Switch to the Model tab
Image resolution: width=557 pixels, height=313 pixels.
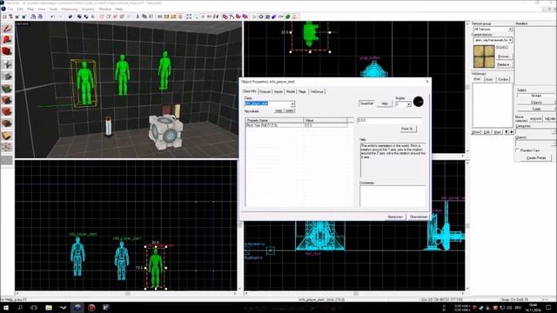[x=291, y=91]
